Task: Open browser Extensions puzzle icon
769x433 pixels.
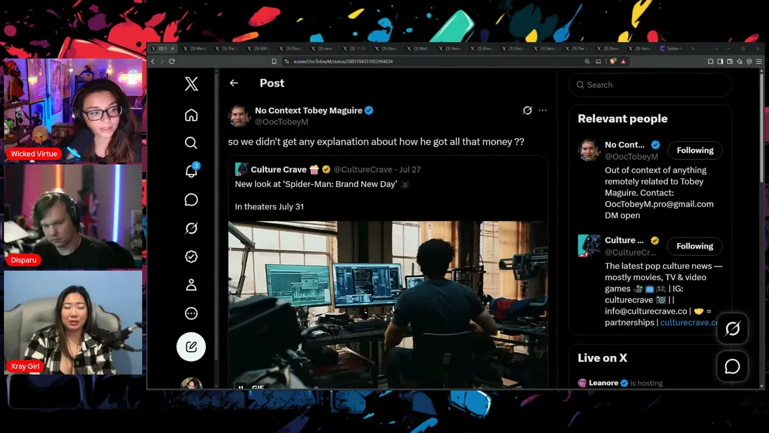Action: point(711,61)
